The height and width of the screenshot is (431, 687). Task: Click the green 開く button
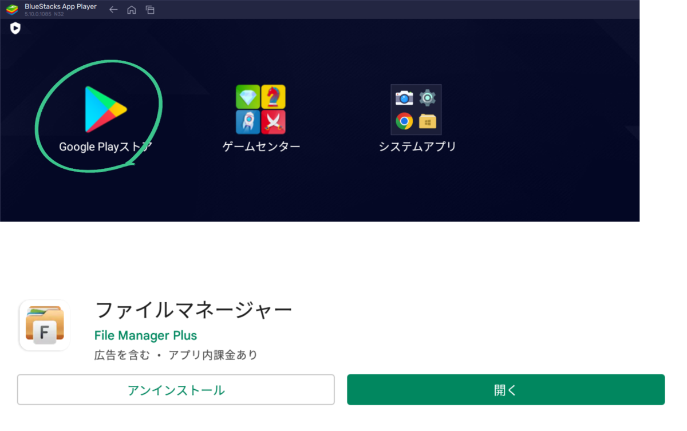click(x=506, y=390)
